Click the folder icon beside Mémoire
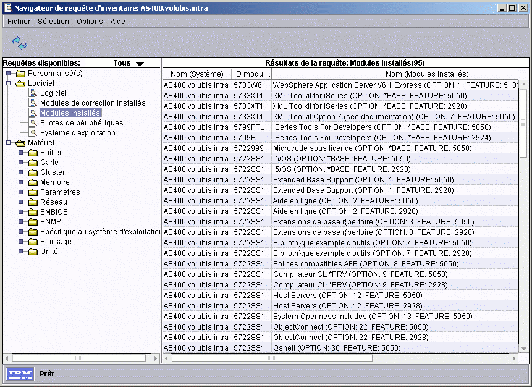Screen dimensions: 532x387 point(33,182)
